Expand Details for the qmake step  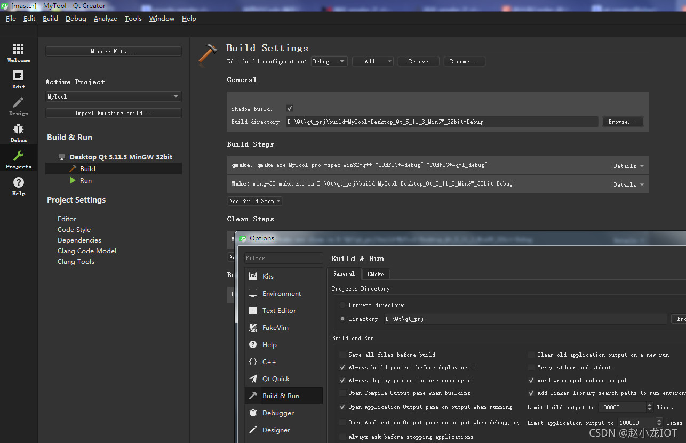click(628, 166)
